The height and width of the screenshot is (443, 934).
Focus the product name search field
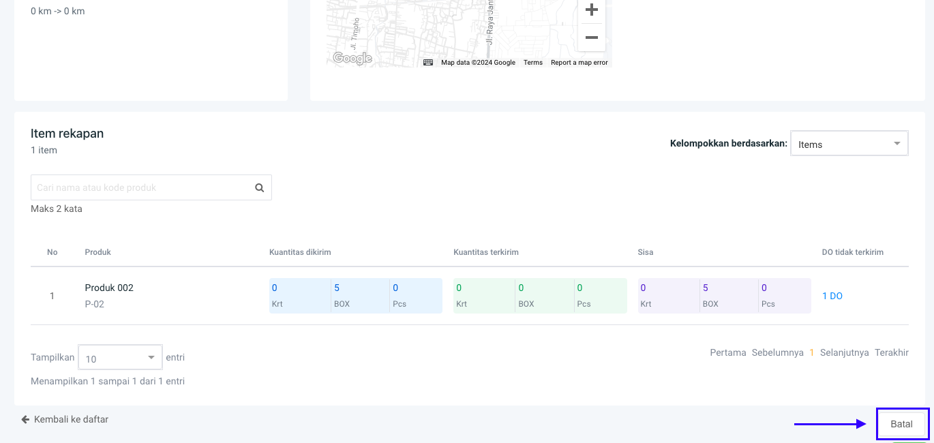pyautogui.click(x=140, y=187)
